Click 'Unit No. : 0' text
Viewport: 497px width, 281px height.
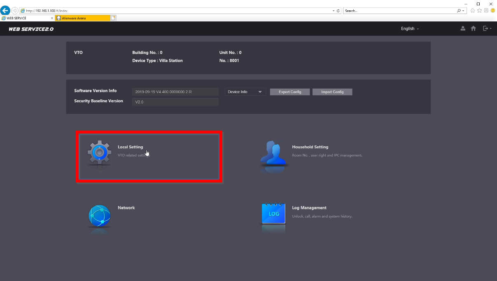(x=231, y=53)
